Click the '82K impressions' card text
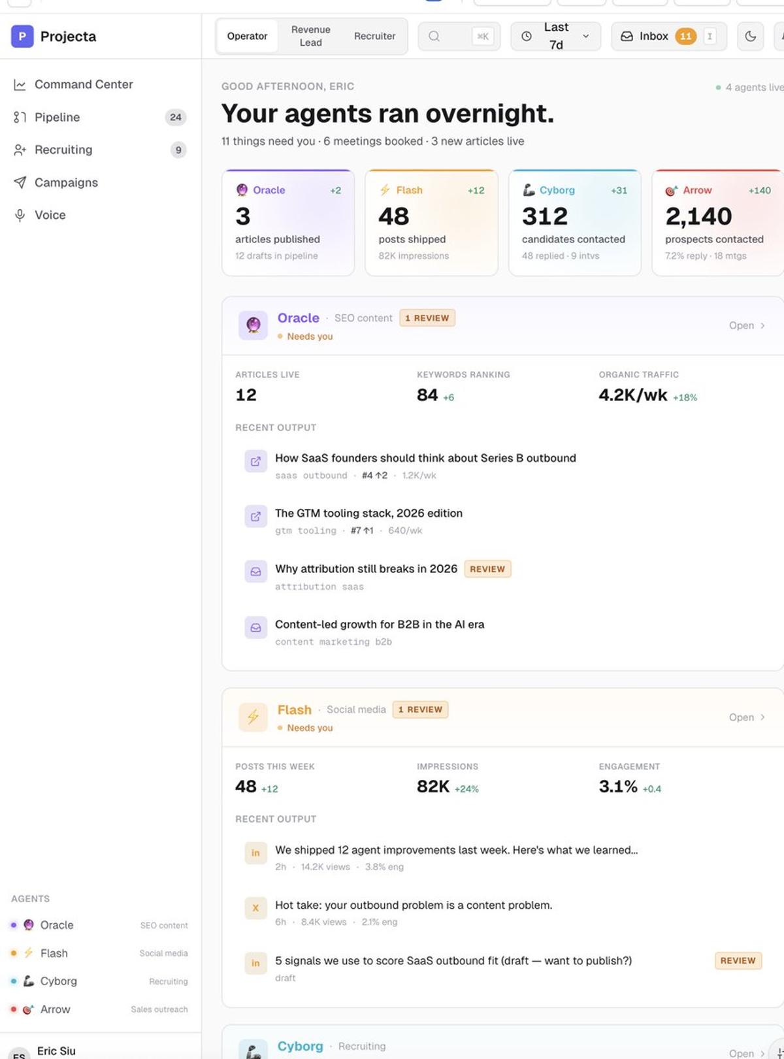This screenshot has height=1059, width=784. (414, 256)
